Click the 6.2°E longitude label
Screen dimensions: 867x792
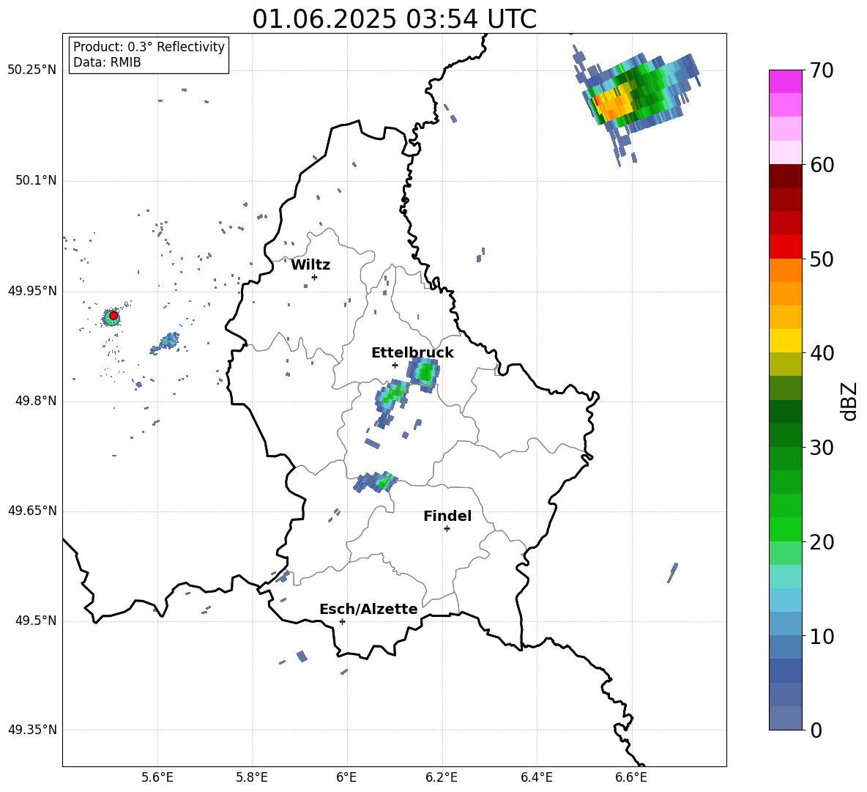tap(442, 777)
